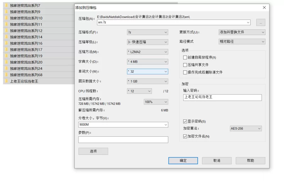This screenshot has height=181, width=284.
Task: Select folder name 独家泄密流出系列16
Action: [26, 43]
